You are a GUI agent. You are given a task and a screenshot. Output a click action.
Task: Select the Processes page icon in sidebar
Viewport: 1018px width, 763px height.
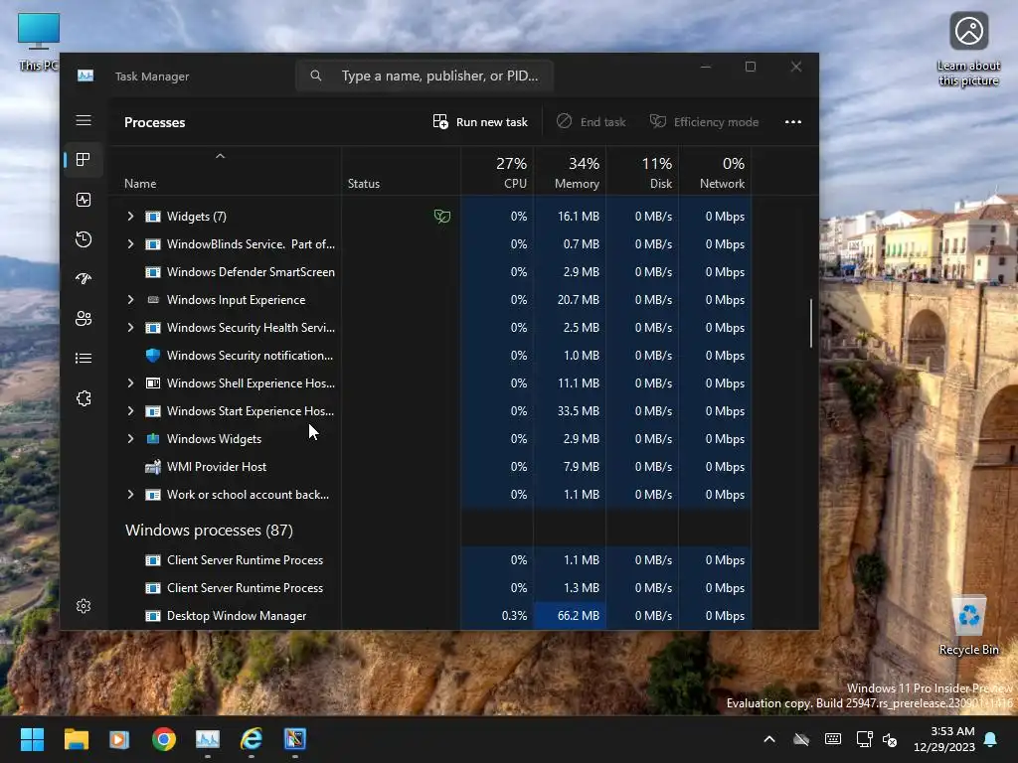84,160
